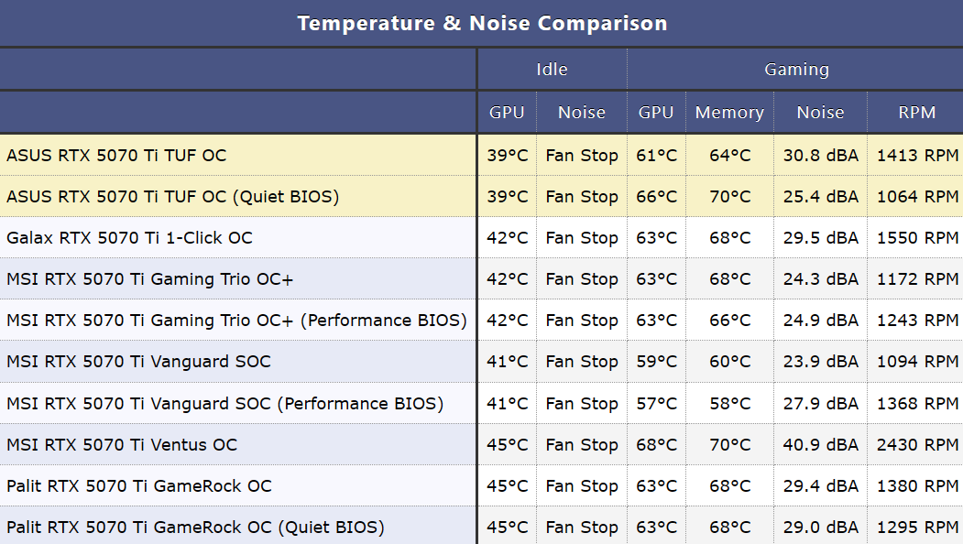Screen dimensions: 963x544
Task: Click Palit GameRock OC (Quiet BIOS) row label
Action: [195, 528]
